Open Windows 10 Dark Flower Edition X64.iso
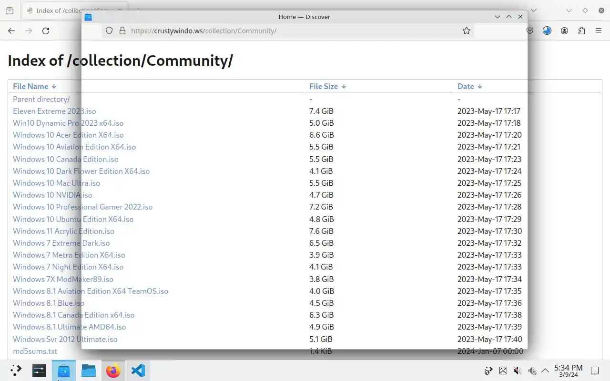 (81, 171)
